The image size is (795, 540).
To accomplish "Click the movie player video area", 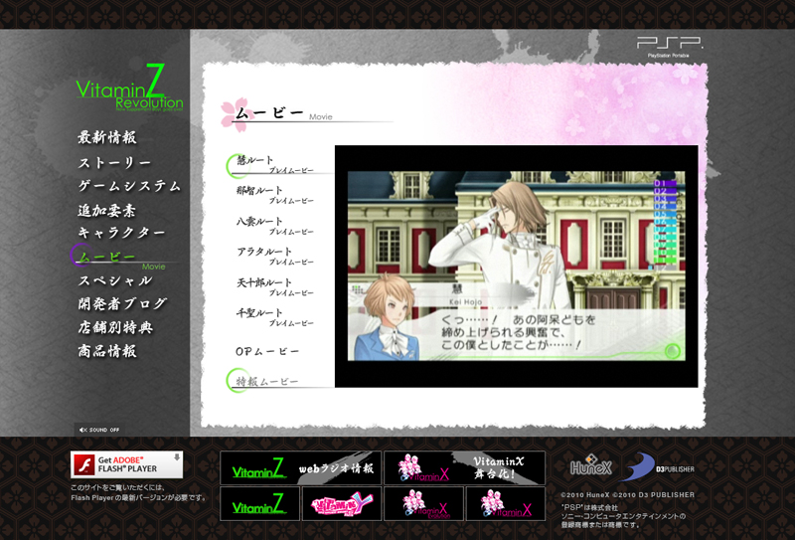I will pyautogui.click(x=516, y=267).
